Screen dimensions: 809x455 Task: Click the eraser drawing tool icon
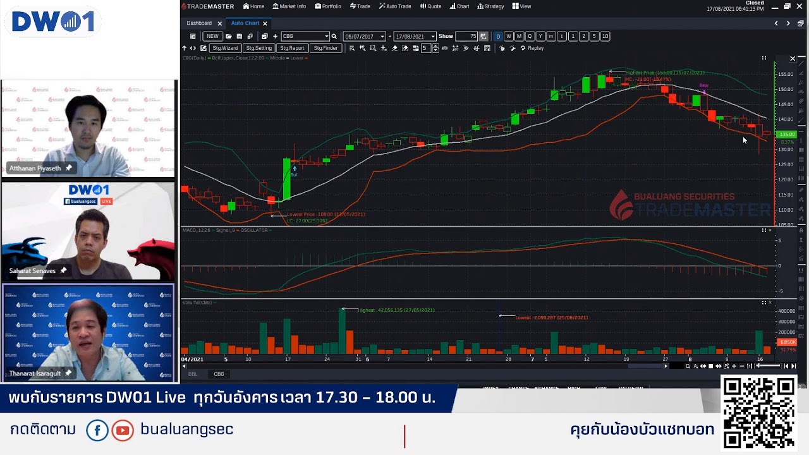(x=394, y=48)
